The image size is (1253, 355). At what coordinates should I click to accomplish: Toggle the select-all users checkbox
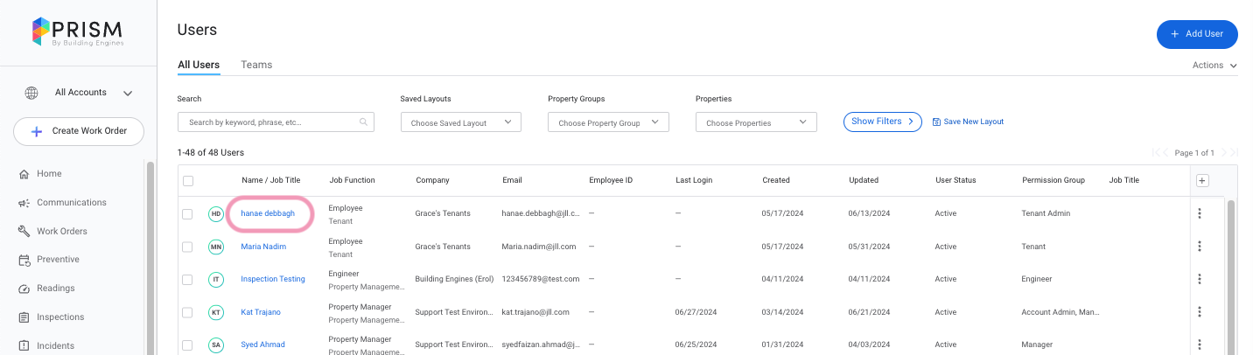click(187, 181)
